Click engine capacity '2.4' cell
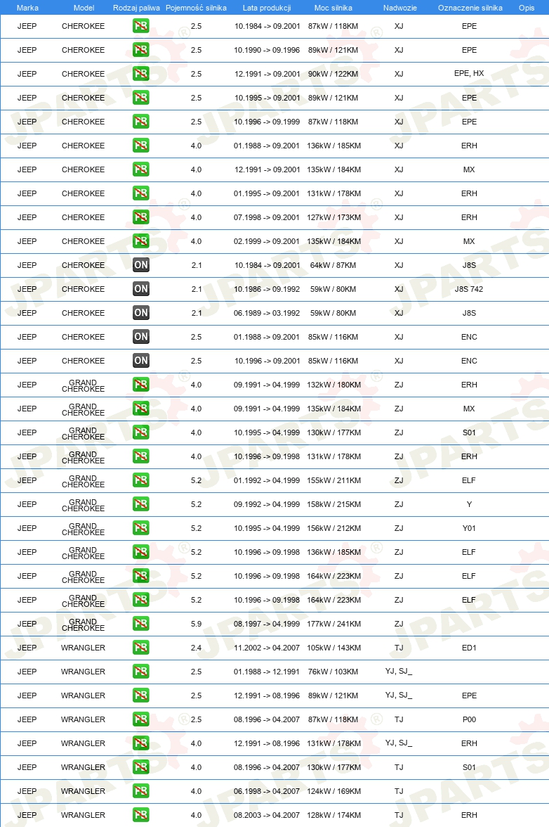 pyautogui.click(x=197, y=648)
